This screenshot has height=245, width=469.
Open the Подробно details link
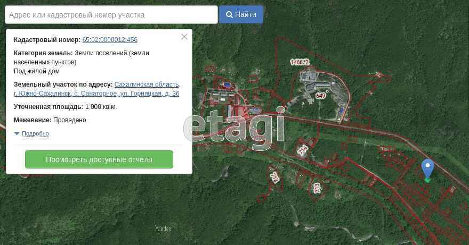(x=35, y=134)
